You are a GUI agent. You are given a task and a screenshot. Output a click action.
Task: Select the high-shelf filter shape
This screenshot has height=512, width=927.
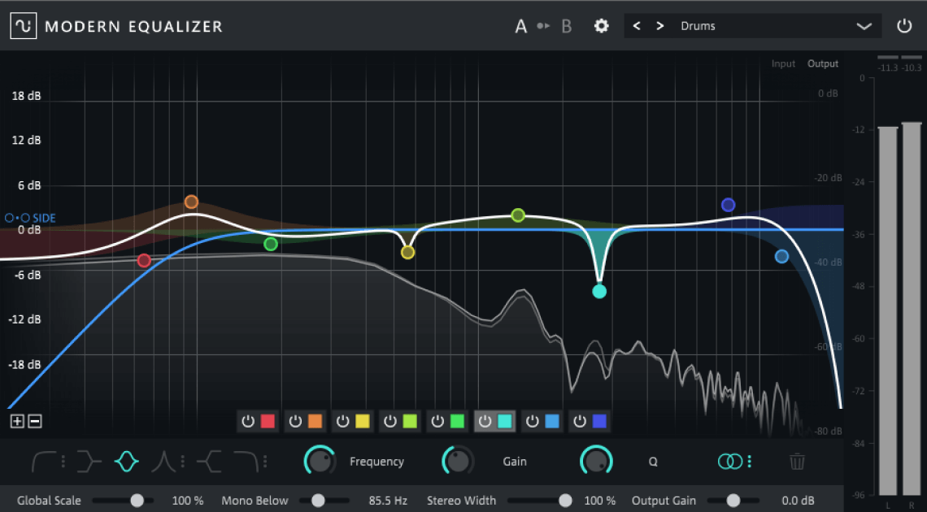tap(209, 462)
